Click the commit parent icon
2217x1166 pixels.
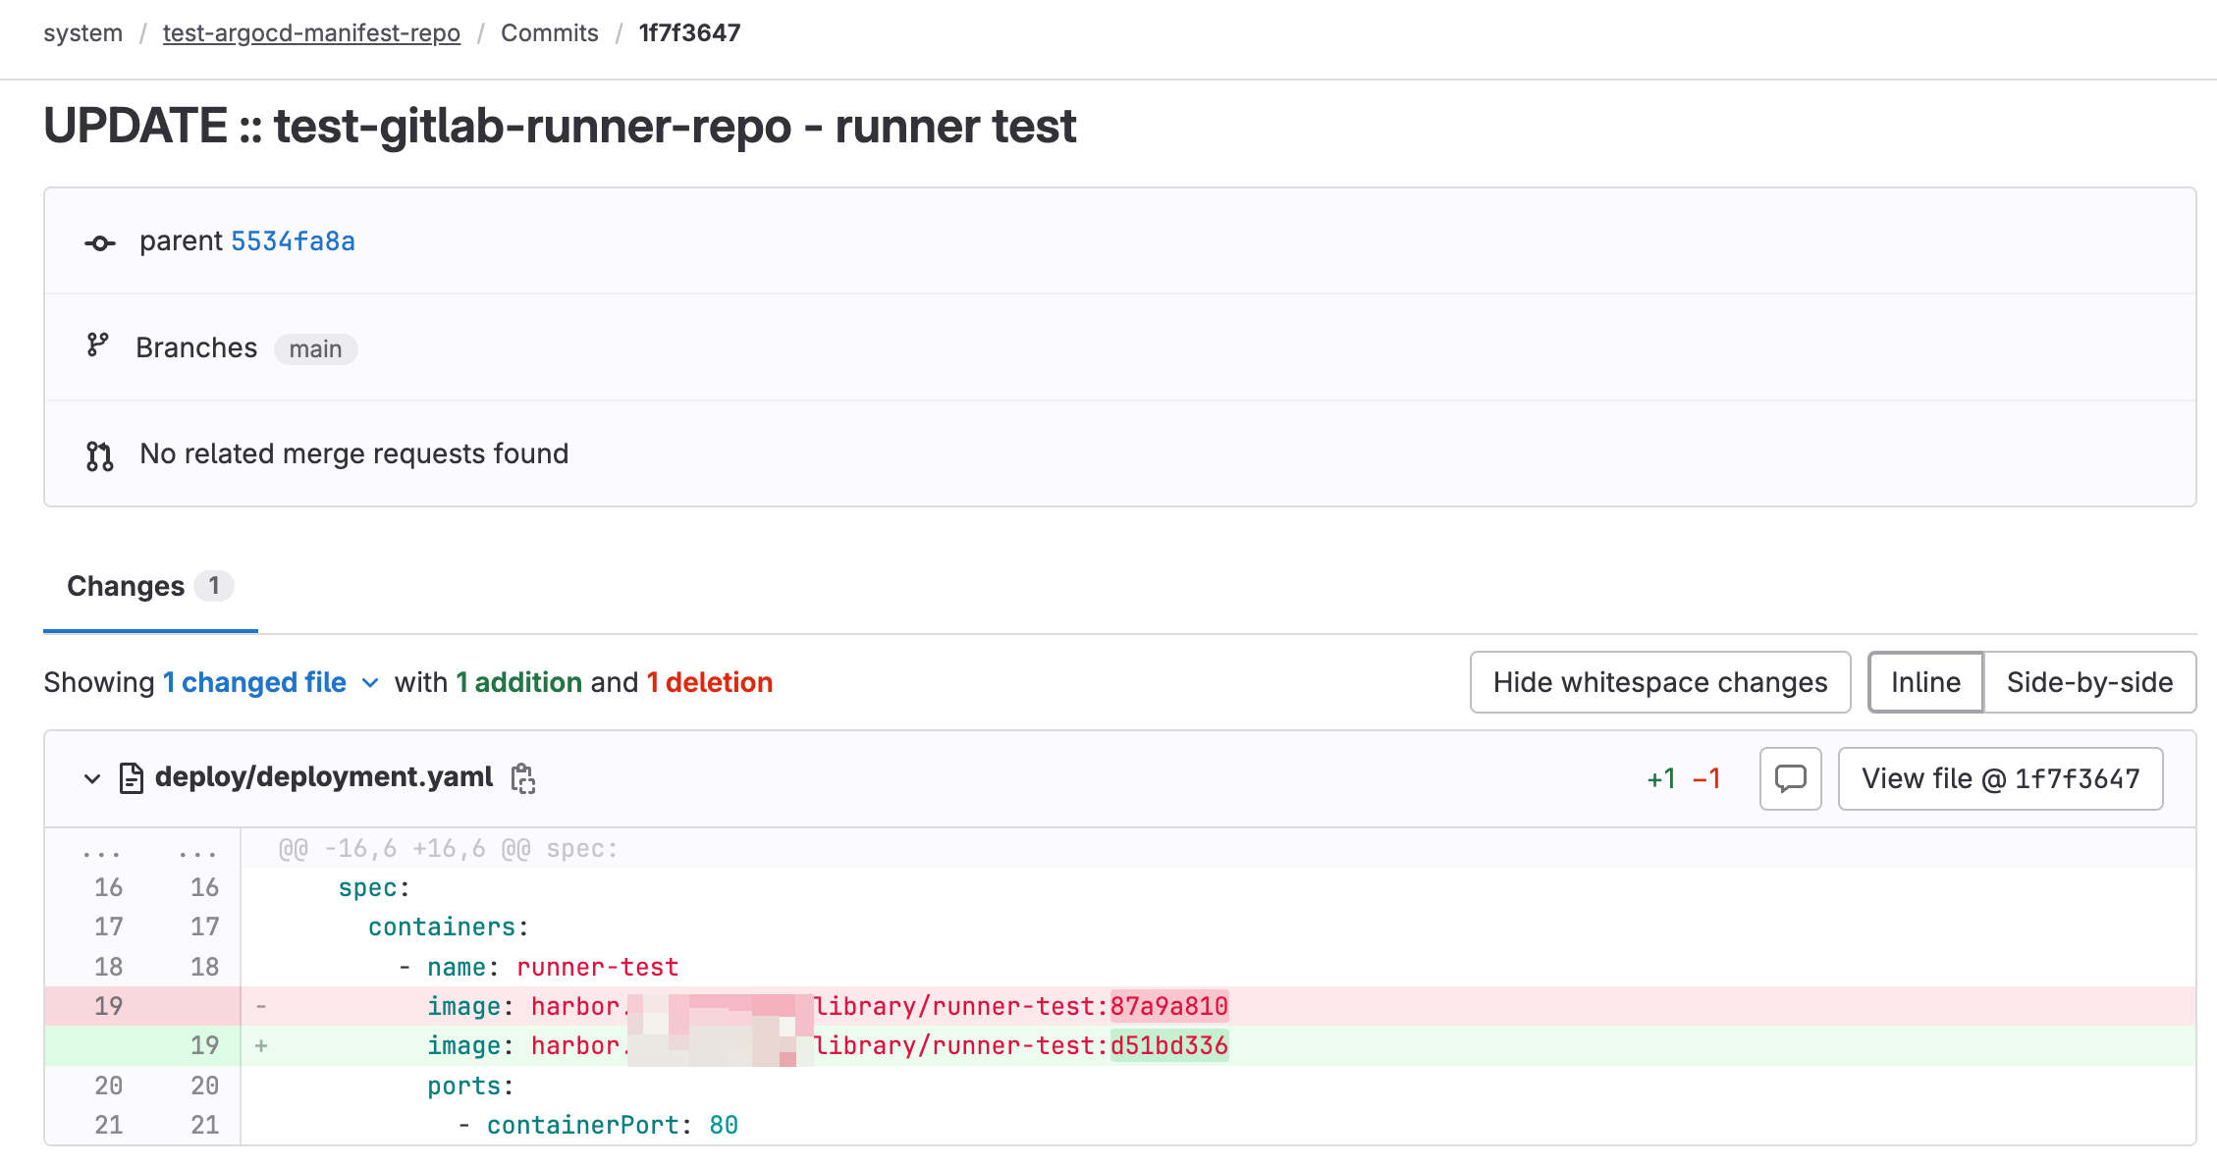[100, 242]
